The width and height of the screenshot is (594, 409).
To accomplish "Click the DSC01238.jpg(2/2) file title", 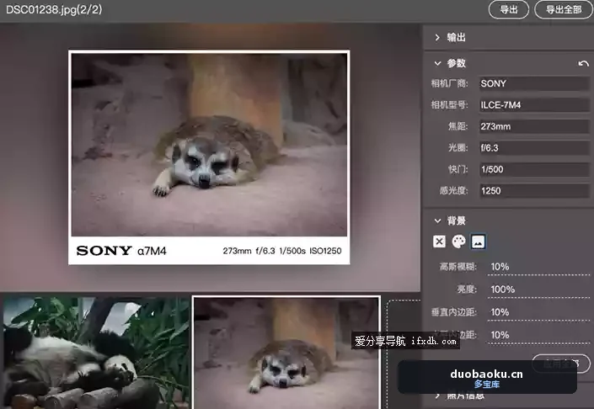I will click(x=54, y=9).
